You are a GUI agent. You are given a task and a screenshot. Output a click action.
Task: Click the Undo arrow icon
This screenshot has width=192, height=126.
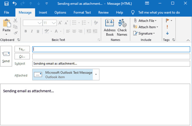pos(14,3)
